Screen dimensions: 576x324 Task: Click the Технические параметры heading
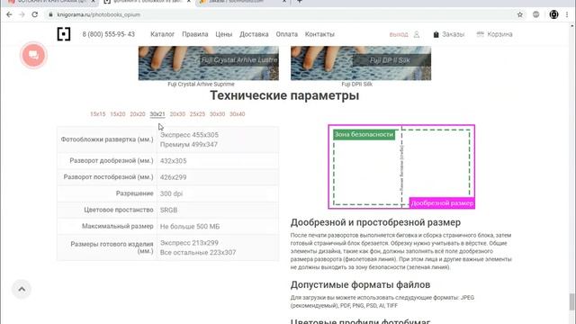(x=284, y=95)
